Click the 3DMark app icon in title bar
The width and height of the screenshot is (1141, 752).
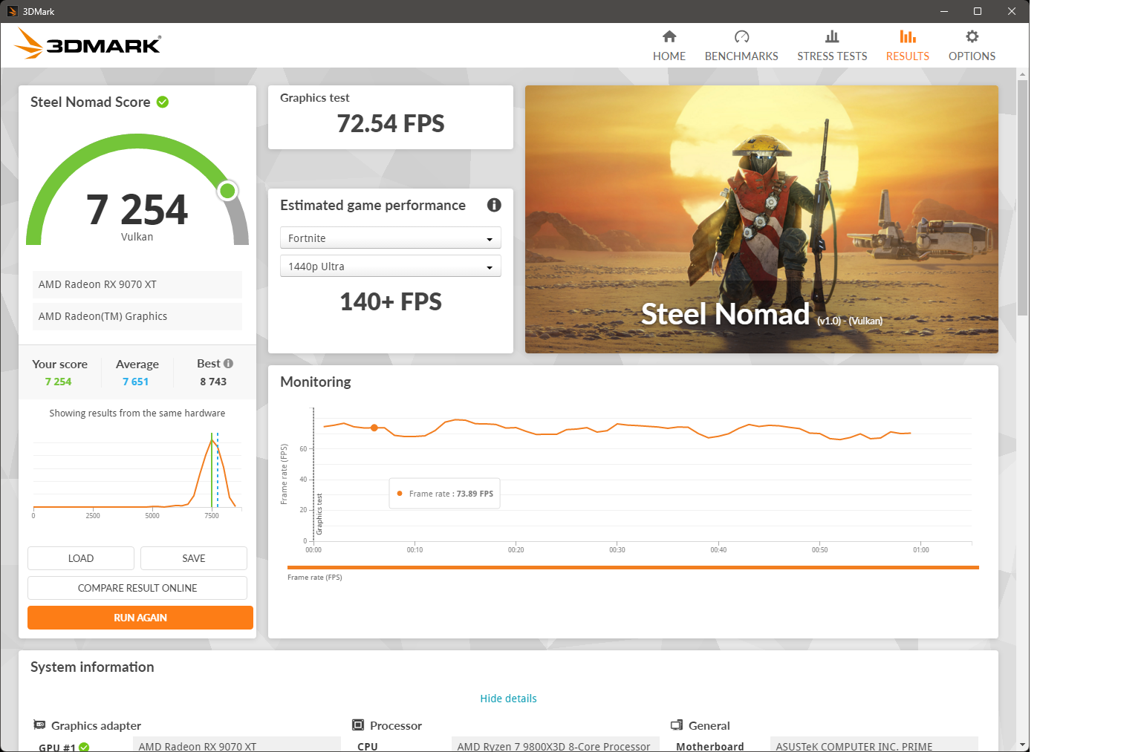tap(12, 11)
